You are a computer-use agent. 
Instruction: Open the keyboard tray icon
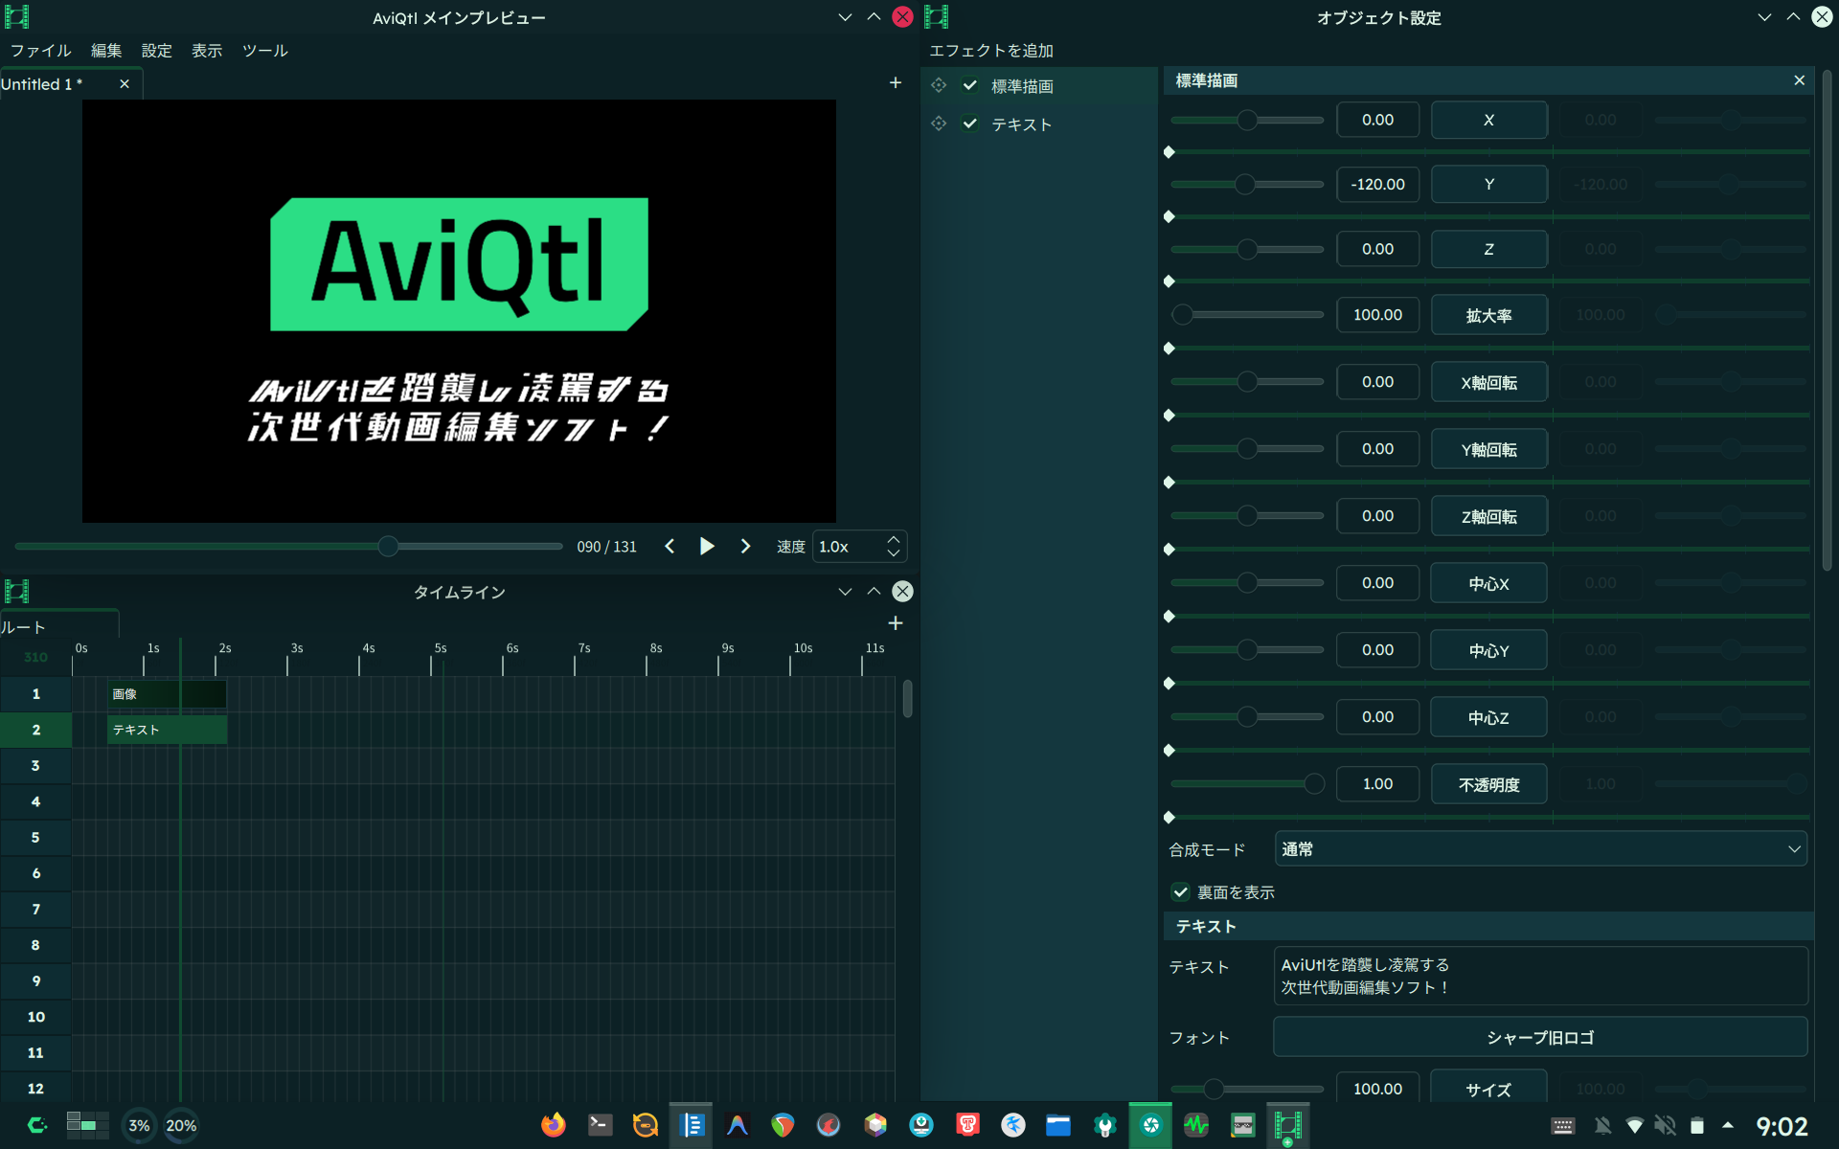pyautogui.click(x=1563, y=1126)
